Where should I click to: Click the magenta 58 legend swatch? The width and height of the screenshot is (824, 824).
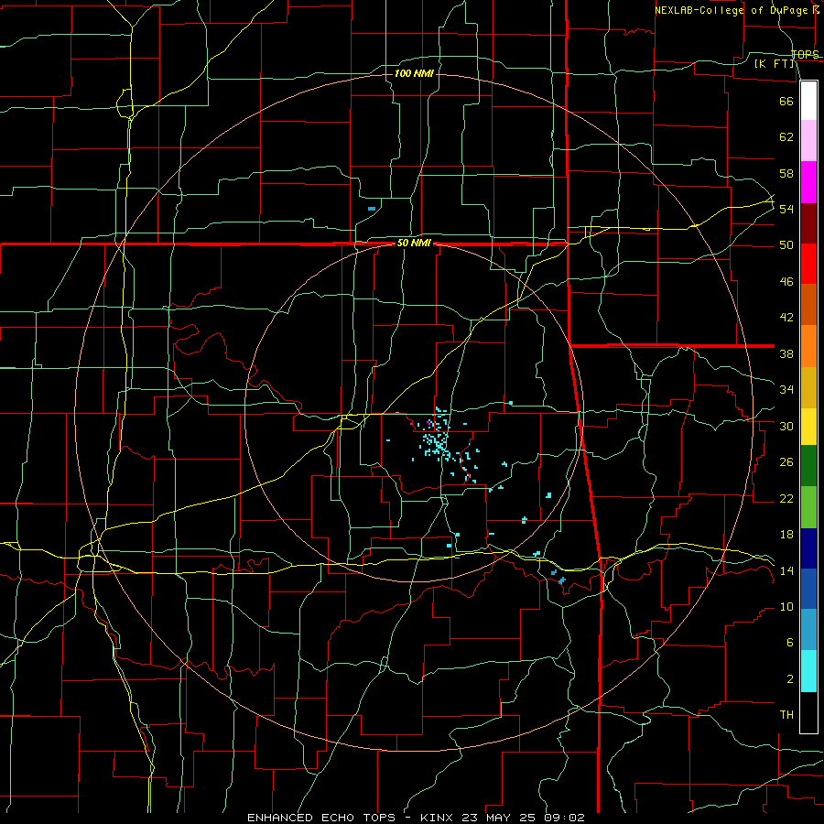808,182
